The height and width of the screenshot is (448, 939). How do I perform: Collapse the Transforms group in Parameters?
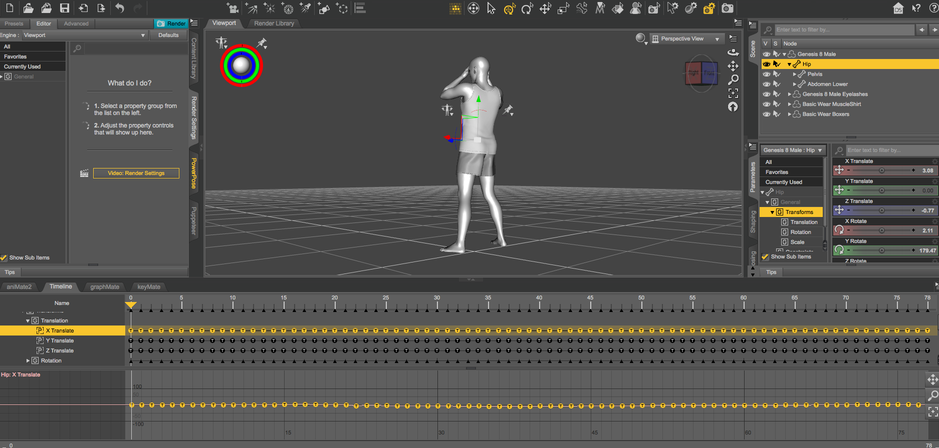tap(772, 212)
